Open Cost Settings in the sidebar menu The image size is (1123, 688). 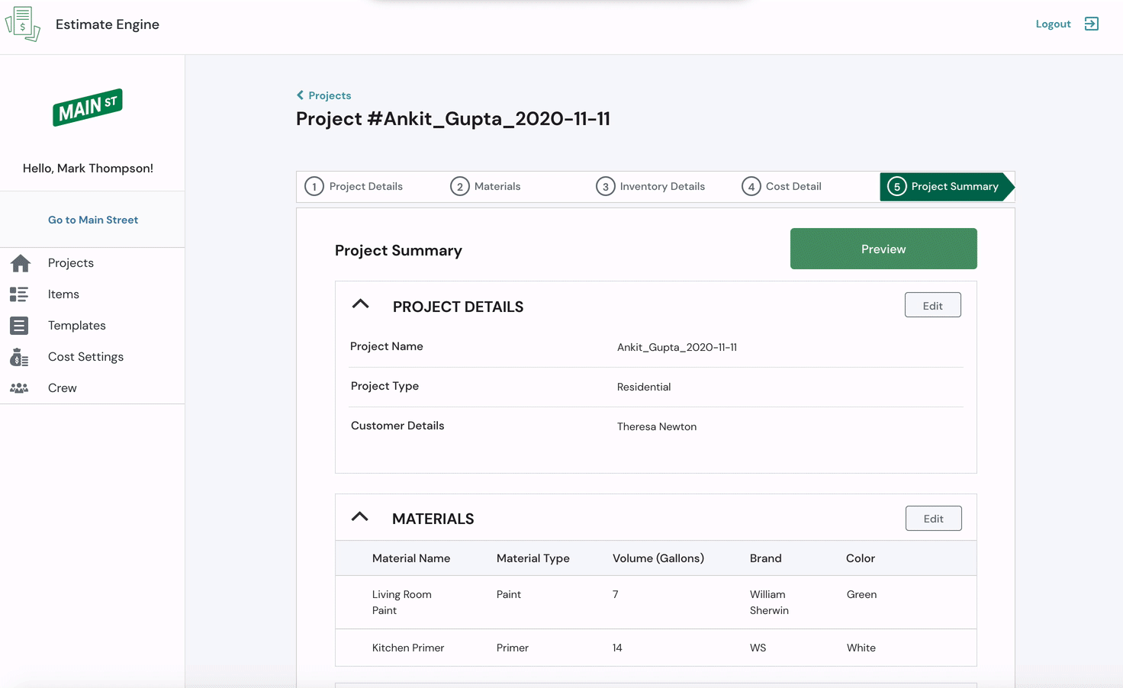tap(85, 357)
